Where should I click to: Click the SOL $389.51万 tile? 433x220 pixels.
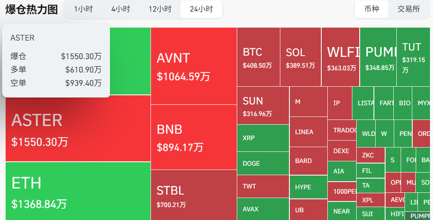[x=300, y=57]
